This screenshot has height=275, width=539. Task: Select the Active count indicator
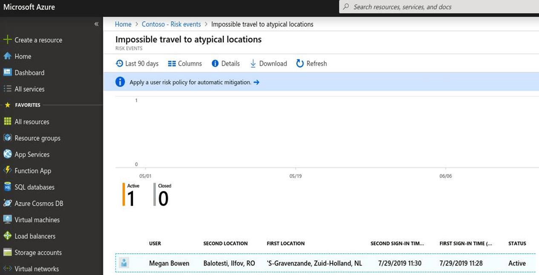click(x=131, y=195)
